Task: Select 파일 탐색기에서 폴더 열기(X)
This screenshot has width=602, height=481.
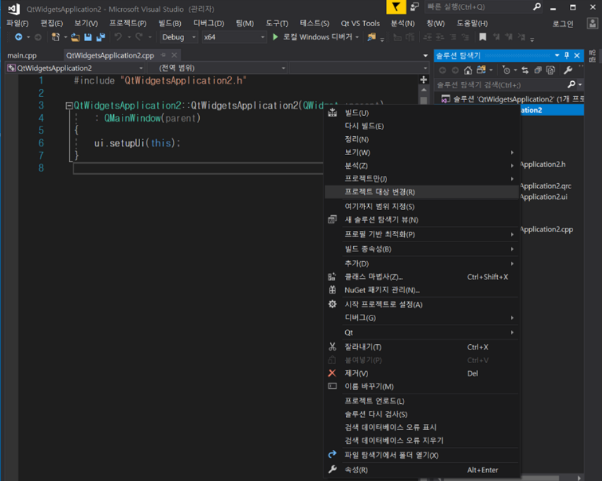Action: (x=421, y=455)
